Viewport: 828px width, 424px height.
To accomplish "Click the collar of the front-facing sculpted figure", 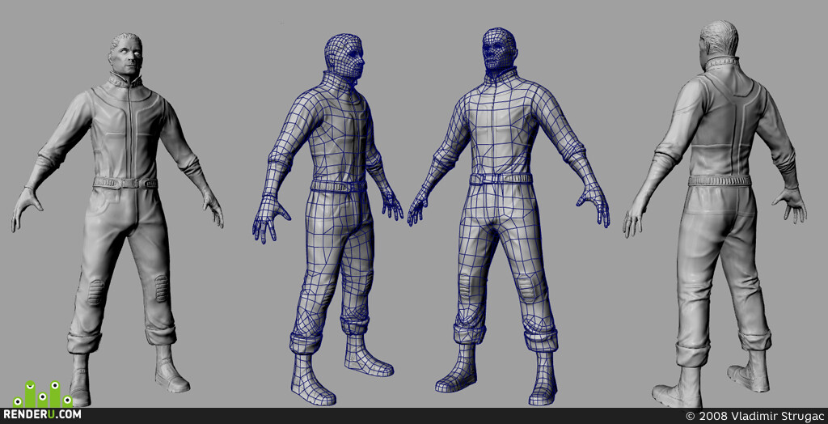I will pyautogui.click(x=125, y=80).
